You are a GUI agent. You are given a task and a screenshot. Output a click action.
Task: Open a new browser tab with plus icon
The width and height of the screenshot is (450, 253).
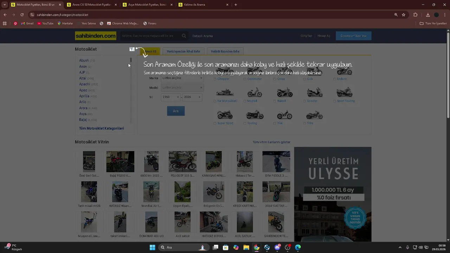pos(236,5)
